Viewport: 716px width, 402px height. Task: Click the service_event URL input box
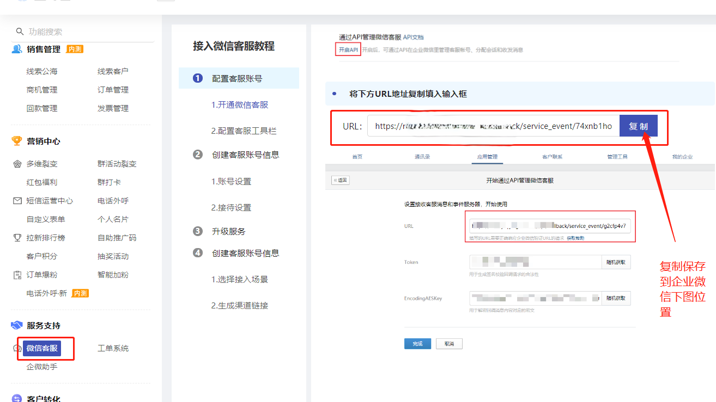click(493, 126)
